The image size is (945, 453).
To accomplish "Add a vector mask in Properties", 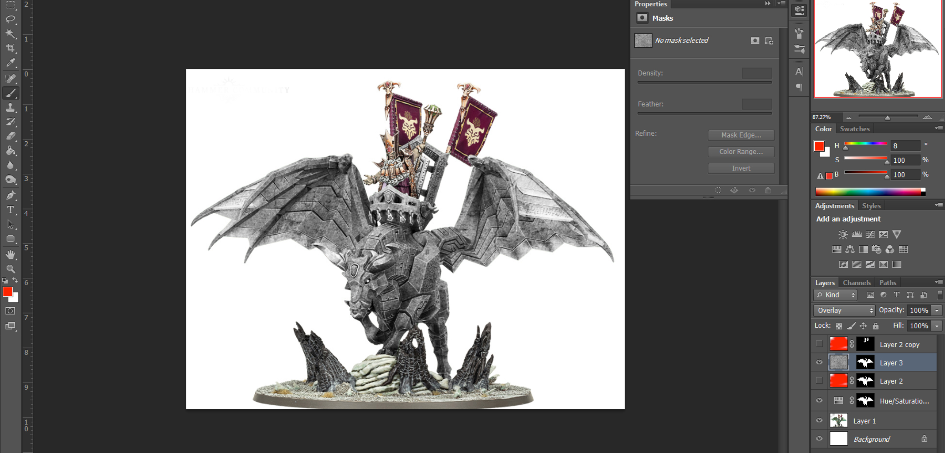I will 769,41.
